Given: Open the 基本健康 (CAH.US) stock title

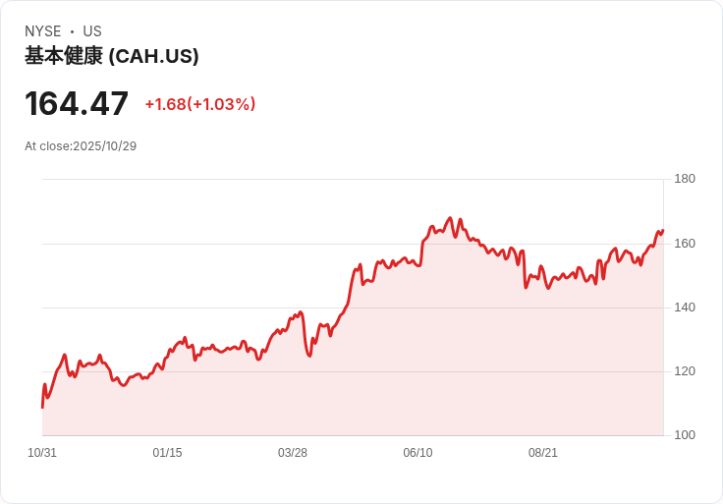Looking at the screenshot, I should pos(112,56).
